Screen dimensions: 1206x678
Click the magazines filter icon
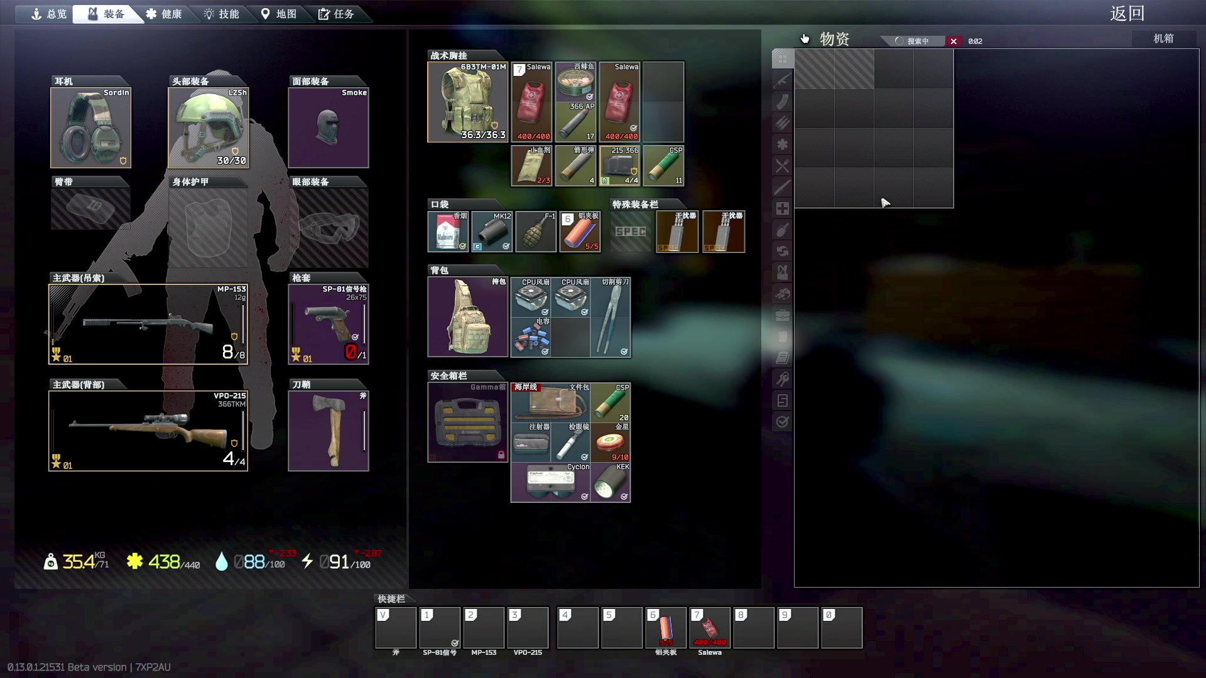click(782, 102)
